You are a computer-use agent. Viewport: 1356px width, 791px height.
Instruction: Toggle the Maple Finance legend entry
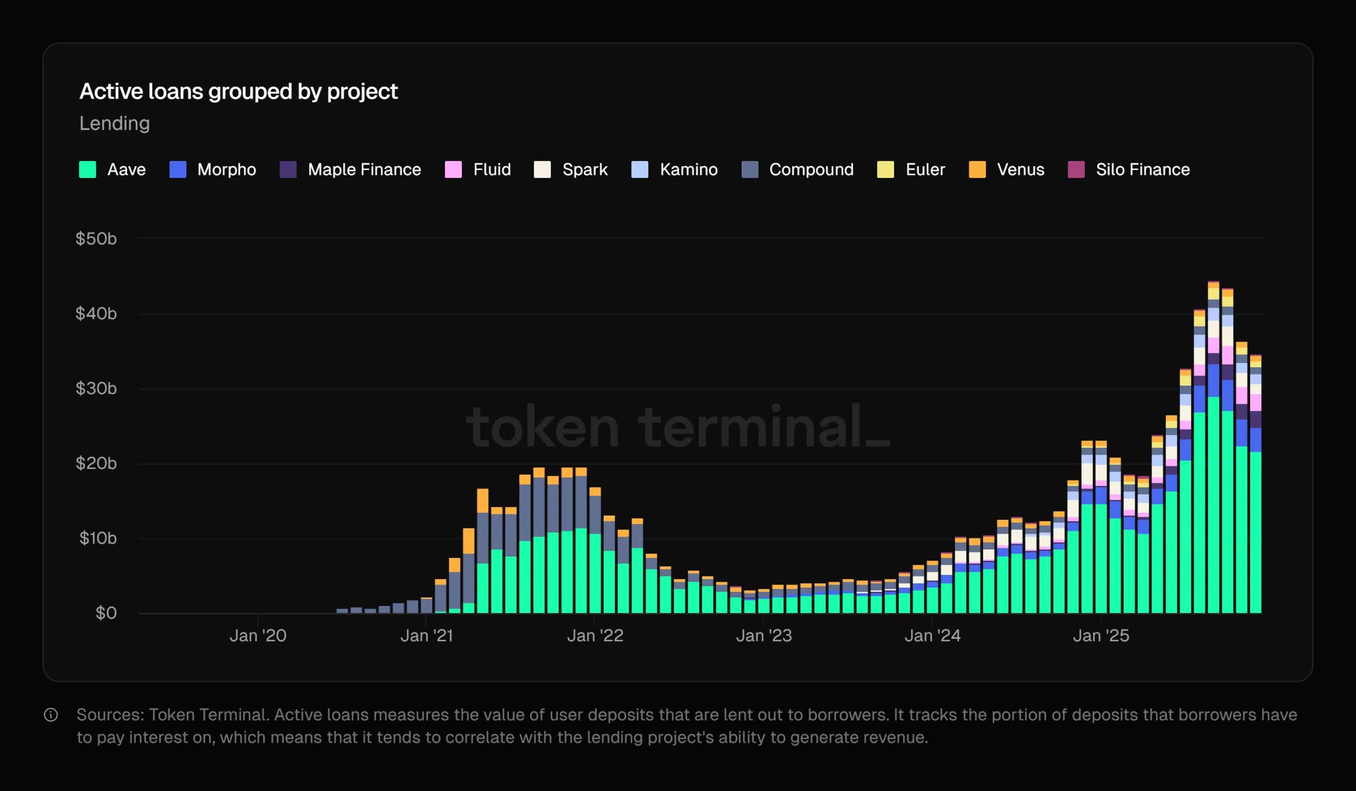pos(350,170)
